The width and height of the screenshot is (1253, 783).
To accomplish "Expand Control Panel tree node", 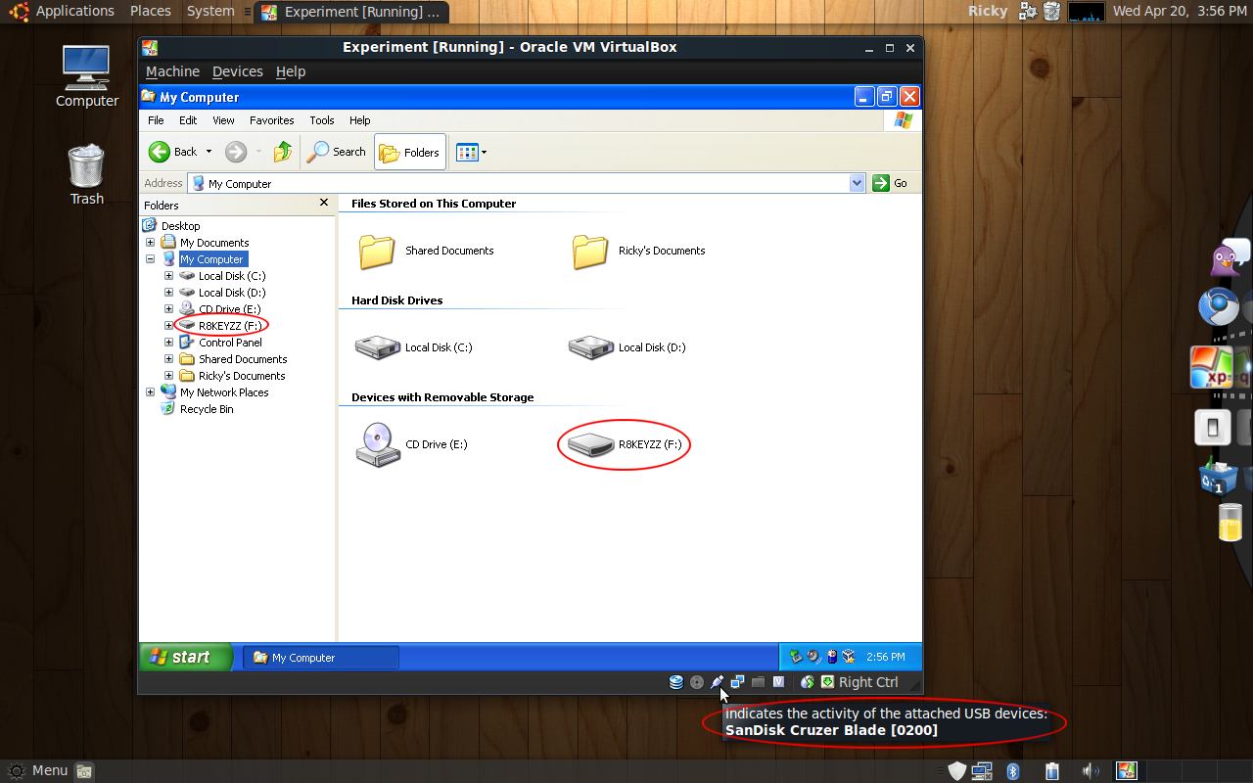I will 168,343.
